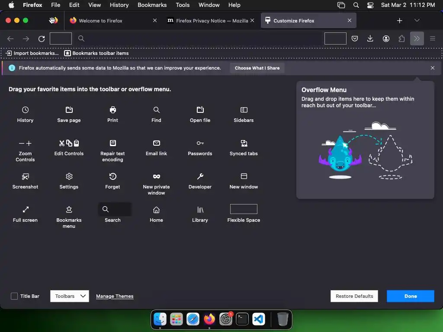This screenshot has width=443, height=332.
Task: Pick the Print customize item
Action: (112, 114)
